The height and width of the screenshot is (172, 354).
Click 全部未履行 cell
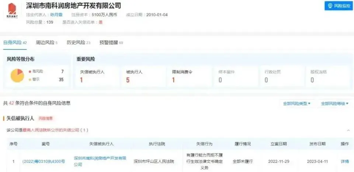(x=243, y=161)
